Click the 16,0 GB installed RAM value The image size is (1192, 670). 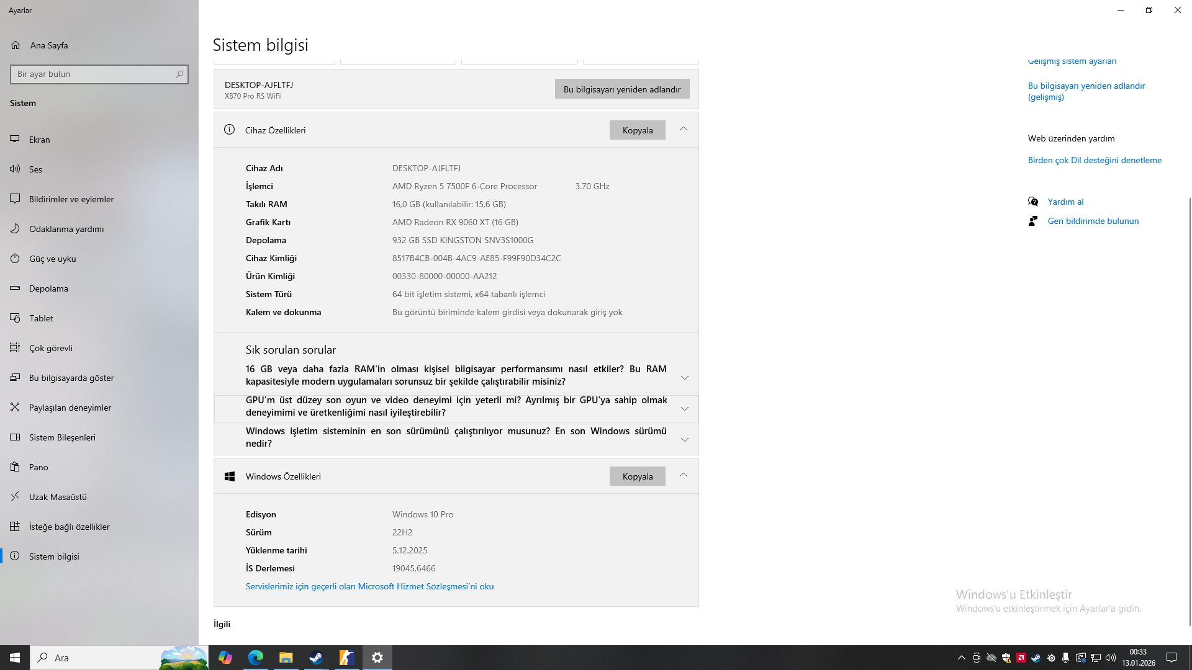tap(449, 204)
